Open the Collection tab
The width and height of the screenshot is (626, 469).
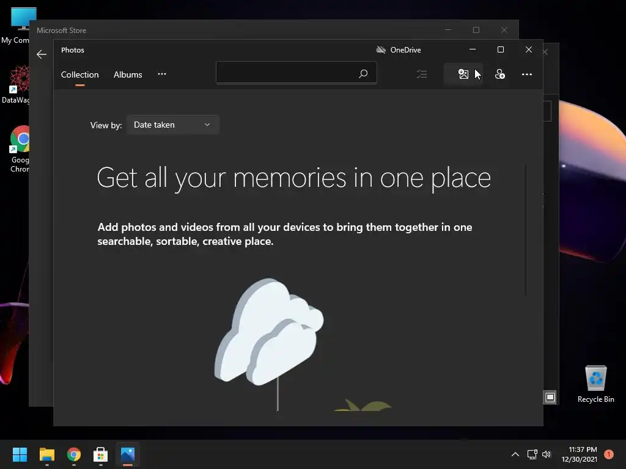pos(80,75)
